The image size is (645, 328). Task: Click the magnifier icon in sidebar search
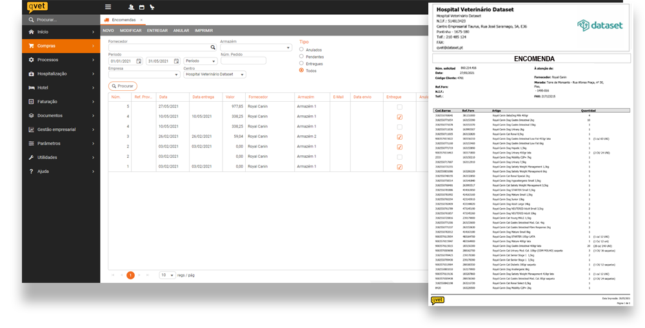(31, 20)
